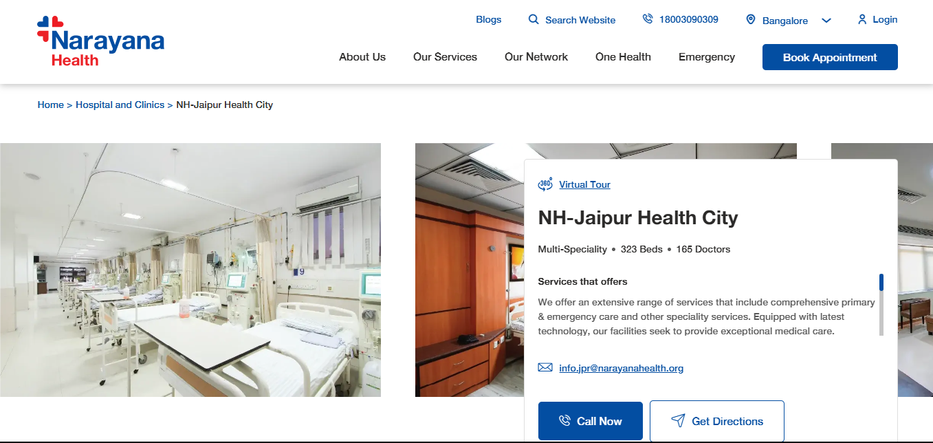Open the Virtual Tour link
This screenshot has height=443, width=933.
click(x=584, y=184)
